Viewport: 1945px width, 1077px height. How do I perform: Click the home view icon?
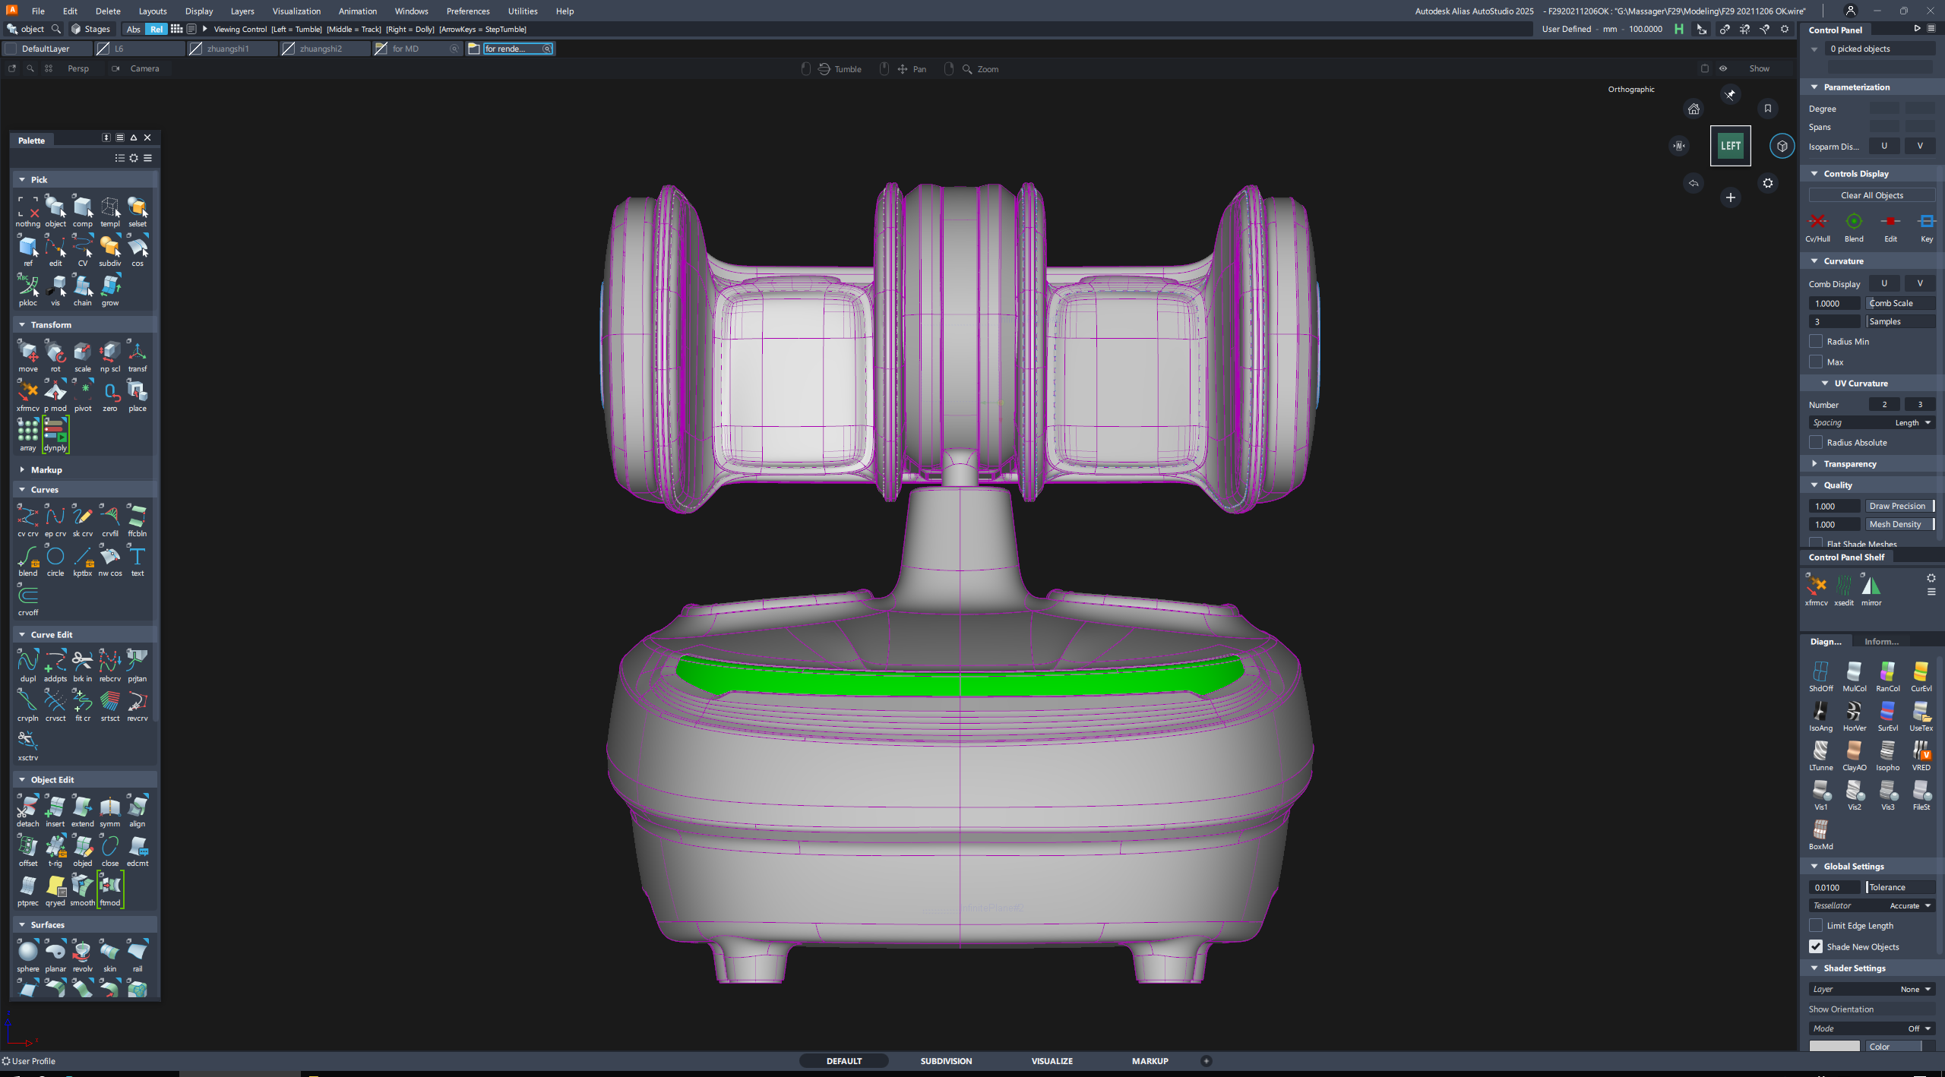coord(1694,109)
